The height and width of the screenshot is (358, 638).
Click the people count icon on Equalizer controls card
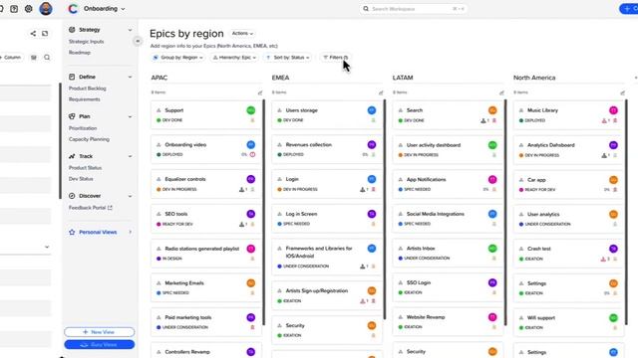[241, 190]
